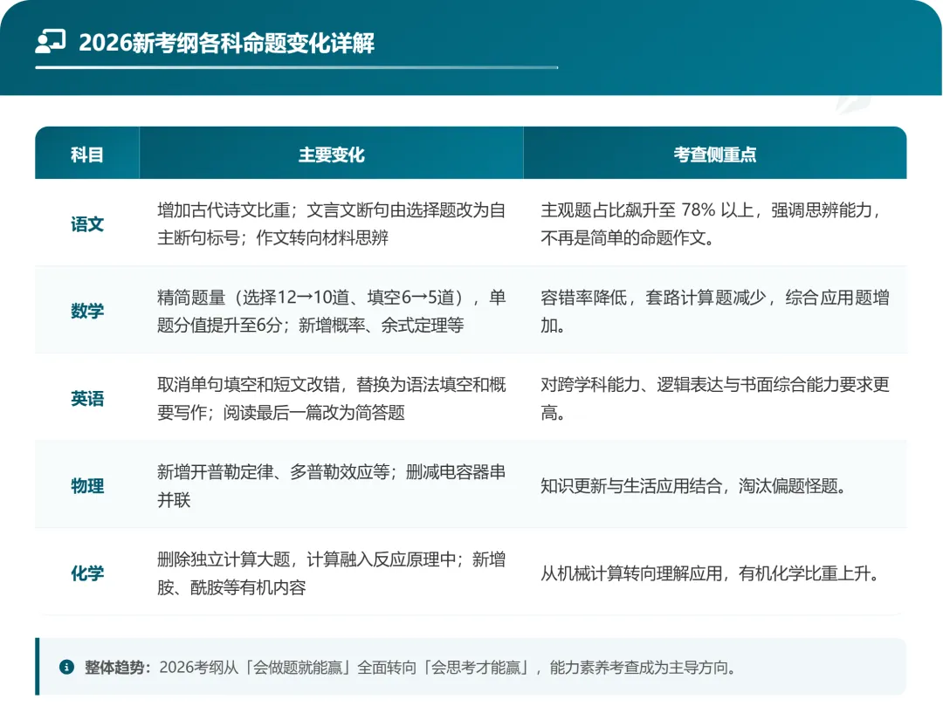The height and width of the screenshot is (727, 943).
Task: Click the summary sentence starting 2026考纲从
Action: pos(448,668)
